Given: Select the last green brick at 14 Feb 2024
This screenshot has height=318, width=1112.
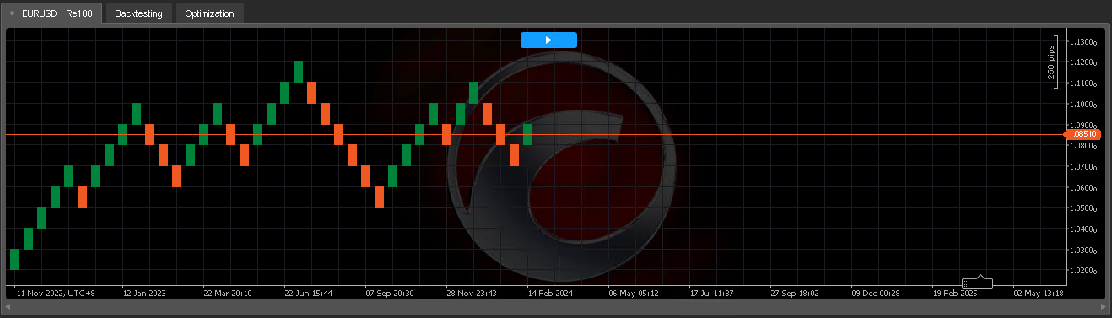Looking at the screenshot, I should (x=527, y=134).
